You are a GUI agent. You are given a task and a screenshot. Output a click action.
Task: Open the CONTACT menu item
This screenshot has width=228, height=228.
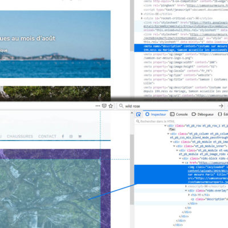[x=47, y=136]
